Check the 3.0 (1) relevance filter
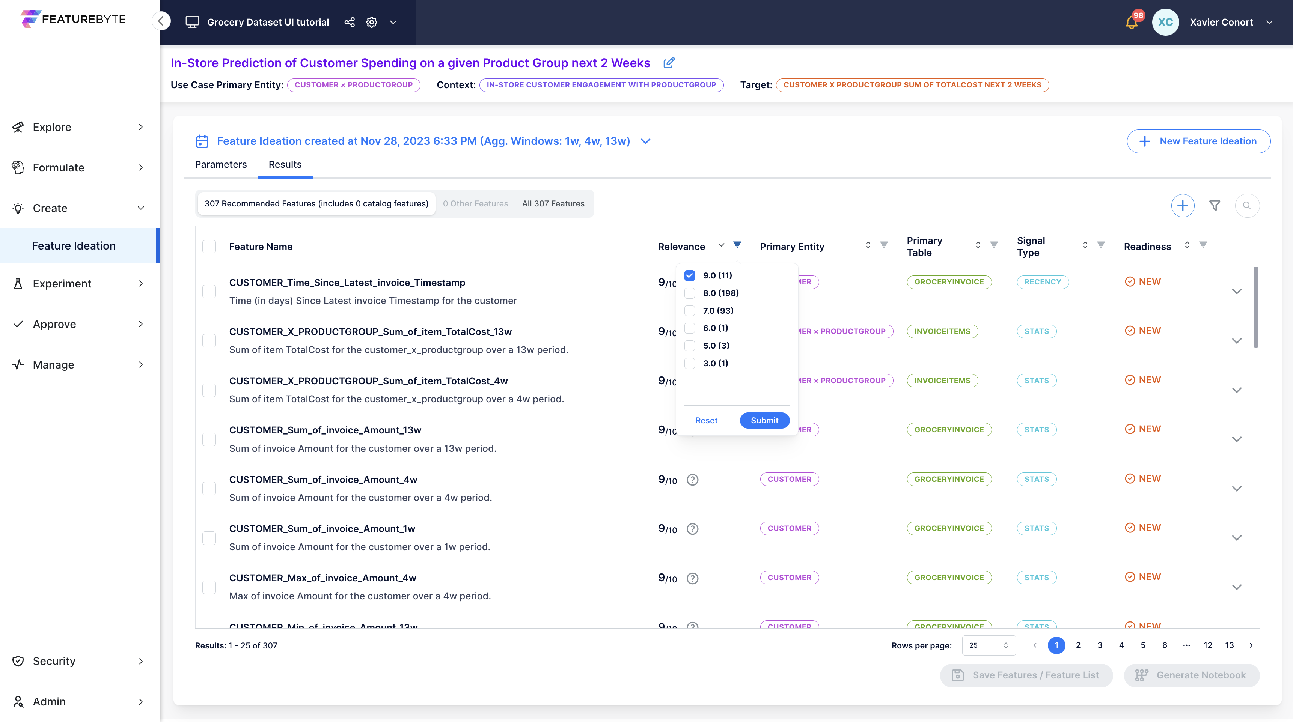This screenshot has height=722, width=1293. pos(690,363)
